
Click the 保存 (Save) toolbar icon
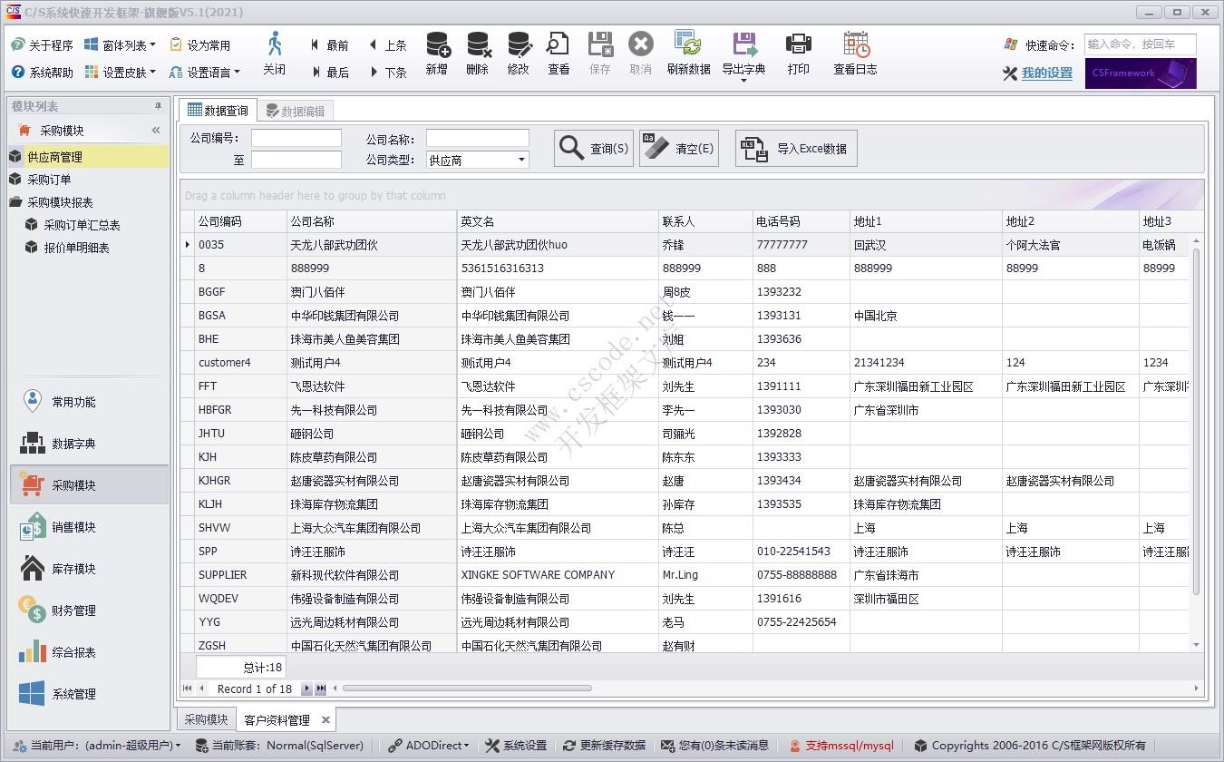[599, 55]
